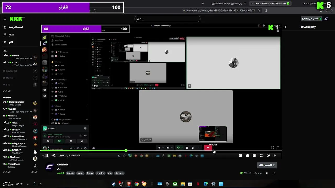Image resolution: width=335 pixels, height=188 pixels.
Task: Open recommended channel AmeerMzori
Action: pyautogui.click(x=20, y=138)
